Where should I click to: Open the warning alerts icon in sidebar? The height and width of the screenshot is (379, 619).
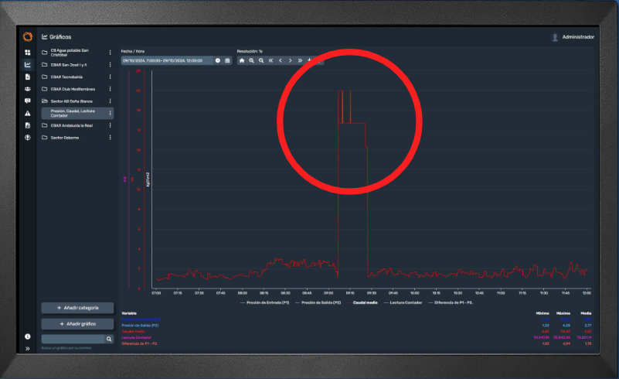pos(28,114)
